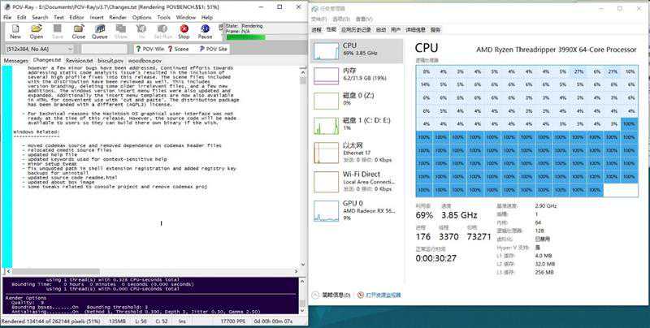The height and width of the screenshot is (328, 650).
Task: Open the render Queue icon
Action: (x=99, y=31)
